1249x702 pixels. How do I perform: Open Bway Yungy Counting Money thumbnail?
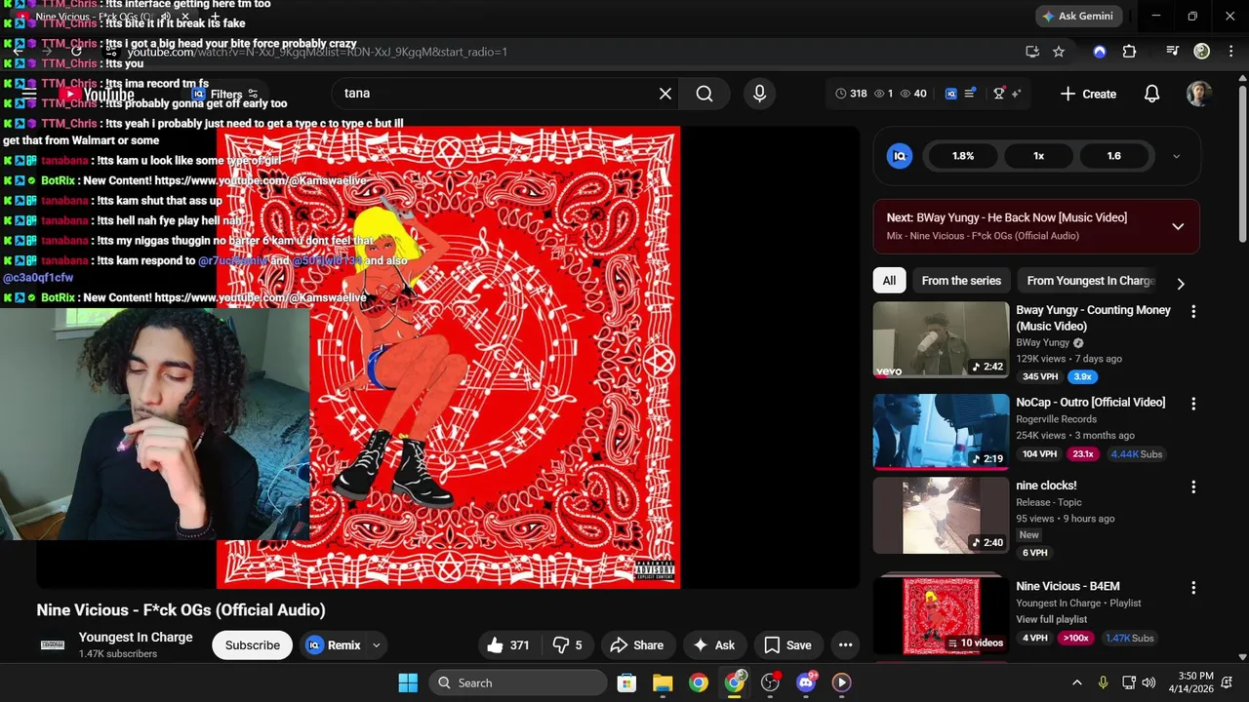click(941, 339)
